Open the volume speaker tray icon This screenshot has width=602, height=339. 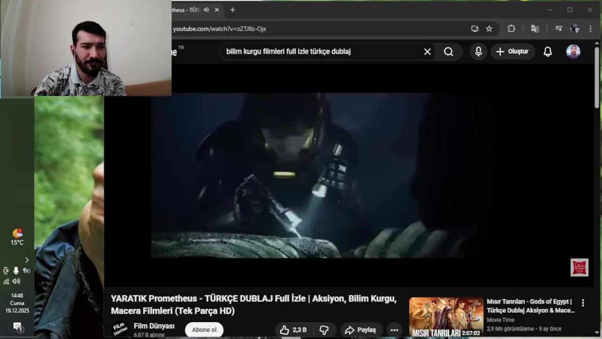[16, 281]
